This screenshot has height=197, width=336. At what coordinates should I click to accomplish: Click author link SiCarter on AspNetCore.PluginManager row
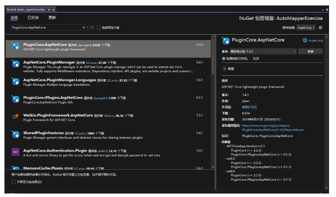point(92,63)
